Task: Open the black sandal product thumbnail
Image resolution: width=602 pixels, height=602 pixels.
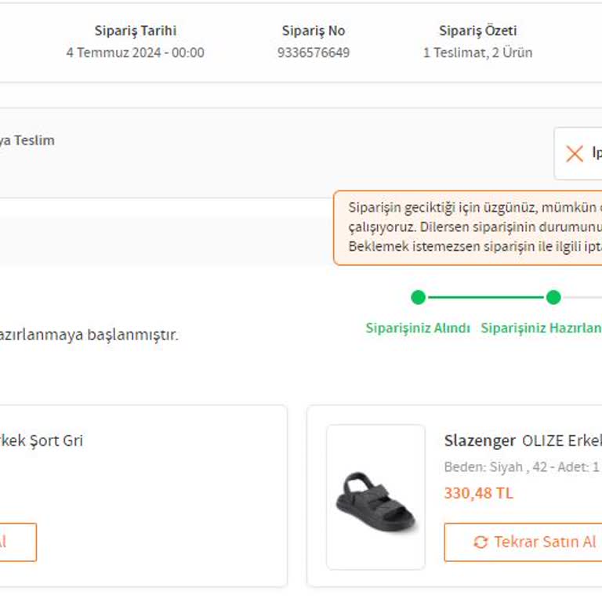Action: (376, 497)
